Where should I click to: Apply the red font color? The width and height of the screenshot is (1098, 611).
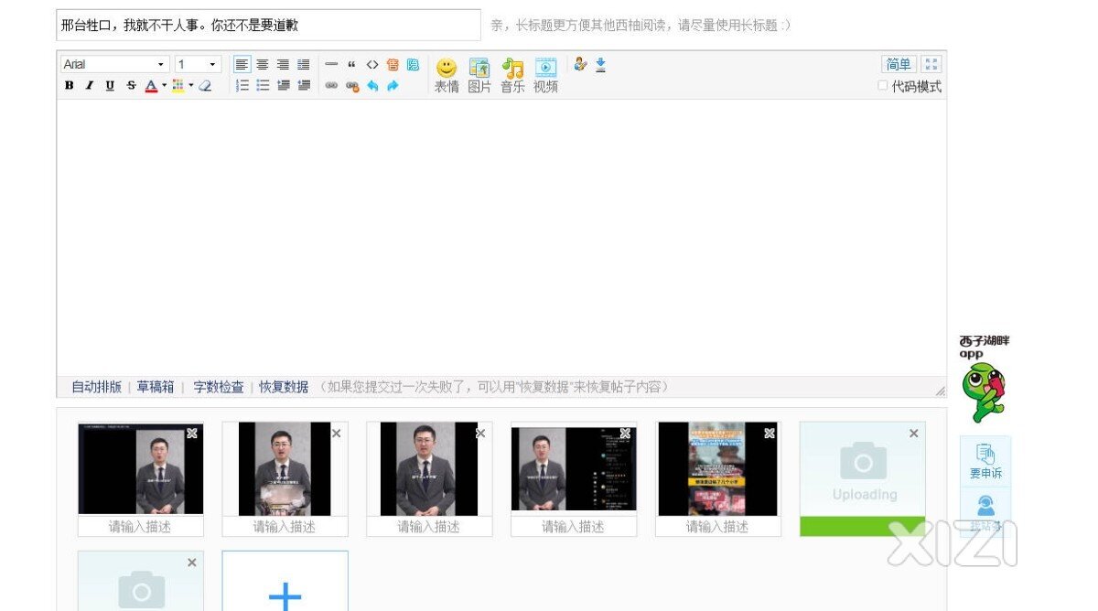[152, 86]
